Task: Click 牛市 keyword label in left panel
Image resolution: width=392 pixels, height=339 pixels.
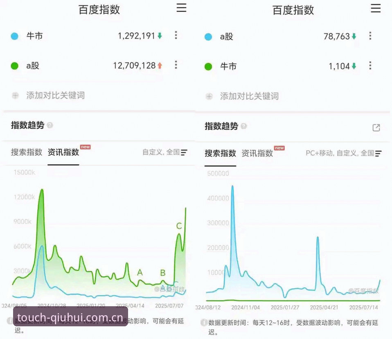Action: 34,36
